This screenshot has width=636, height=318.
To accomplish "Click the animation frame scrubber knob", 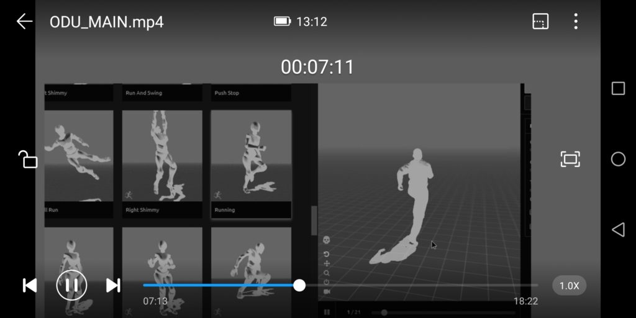I will click(384, 312).
